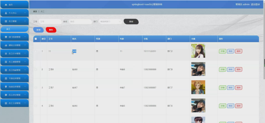Expand 完成任务管理 using its chevron
This screenshot has width=265, height=123.
point(25,87)
